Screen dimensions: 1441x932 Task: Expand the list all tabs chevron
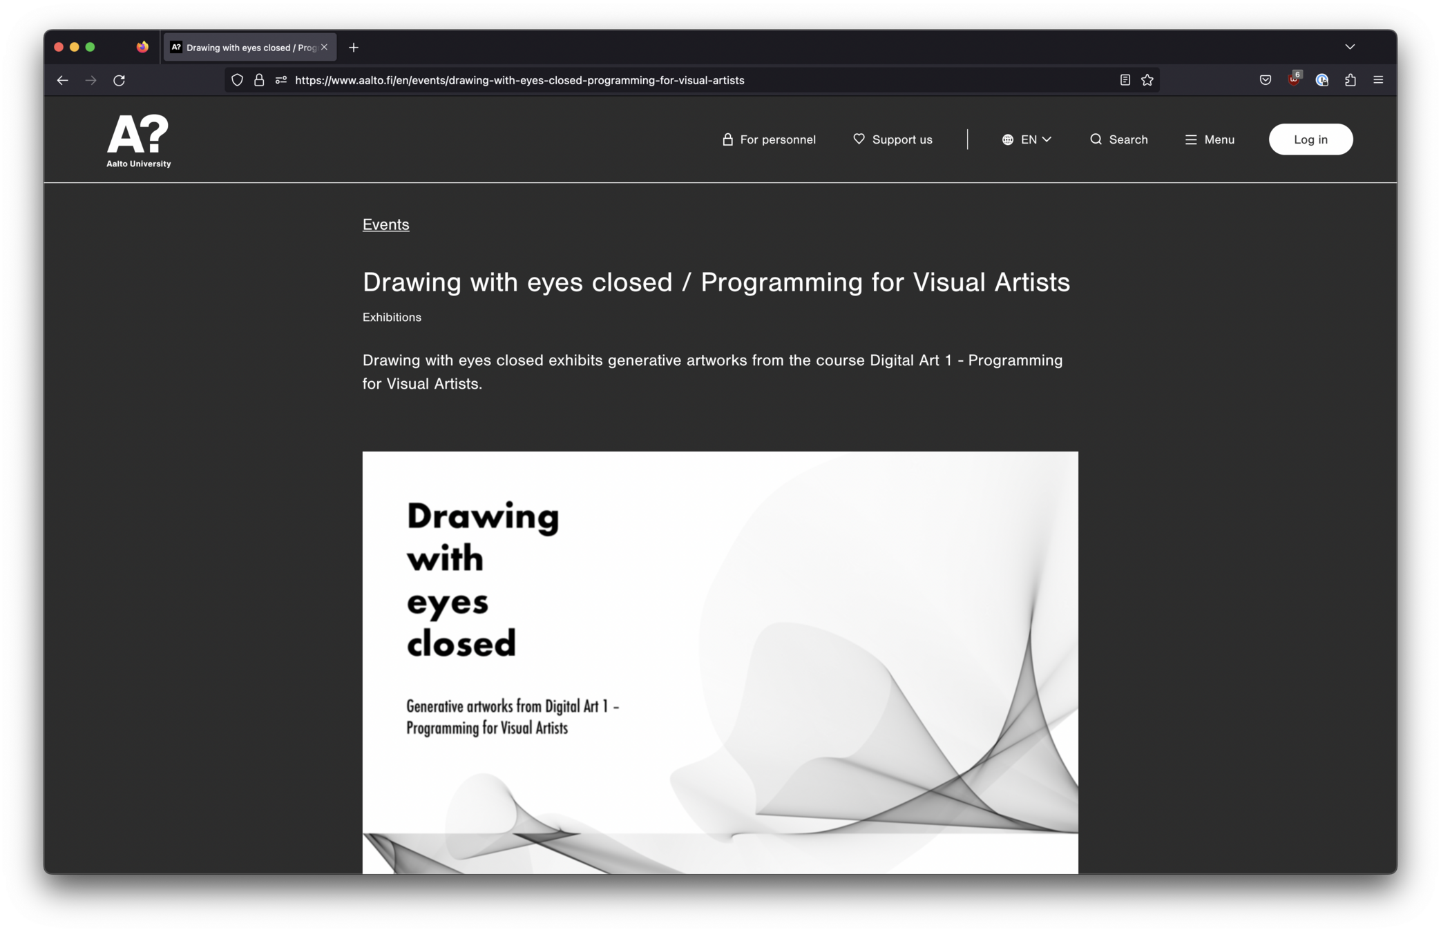click(x=1350, y=47)
